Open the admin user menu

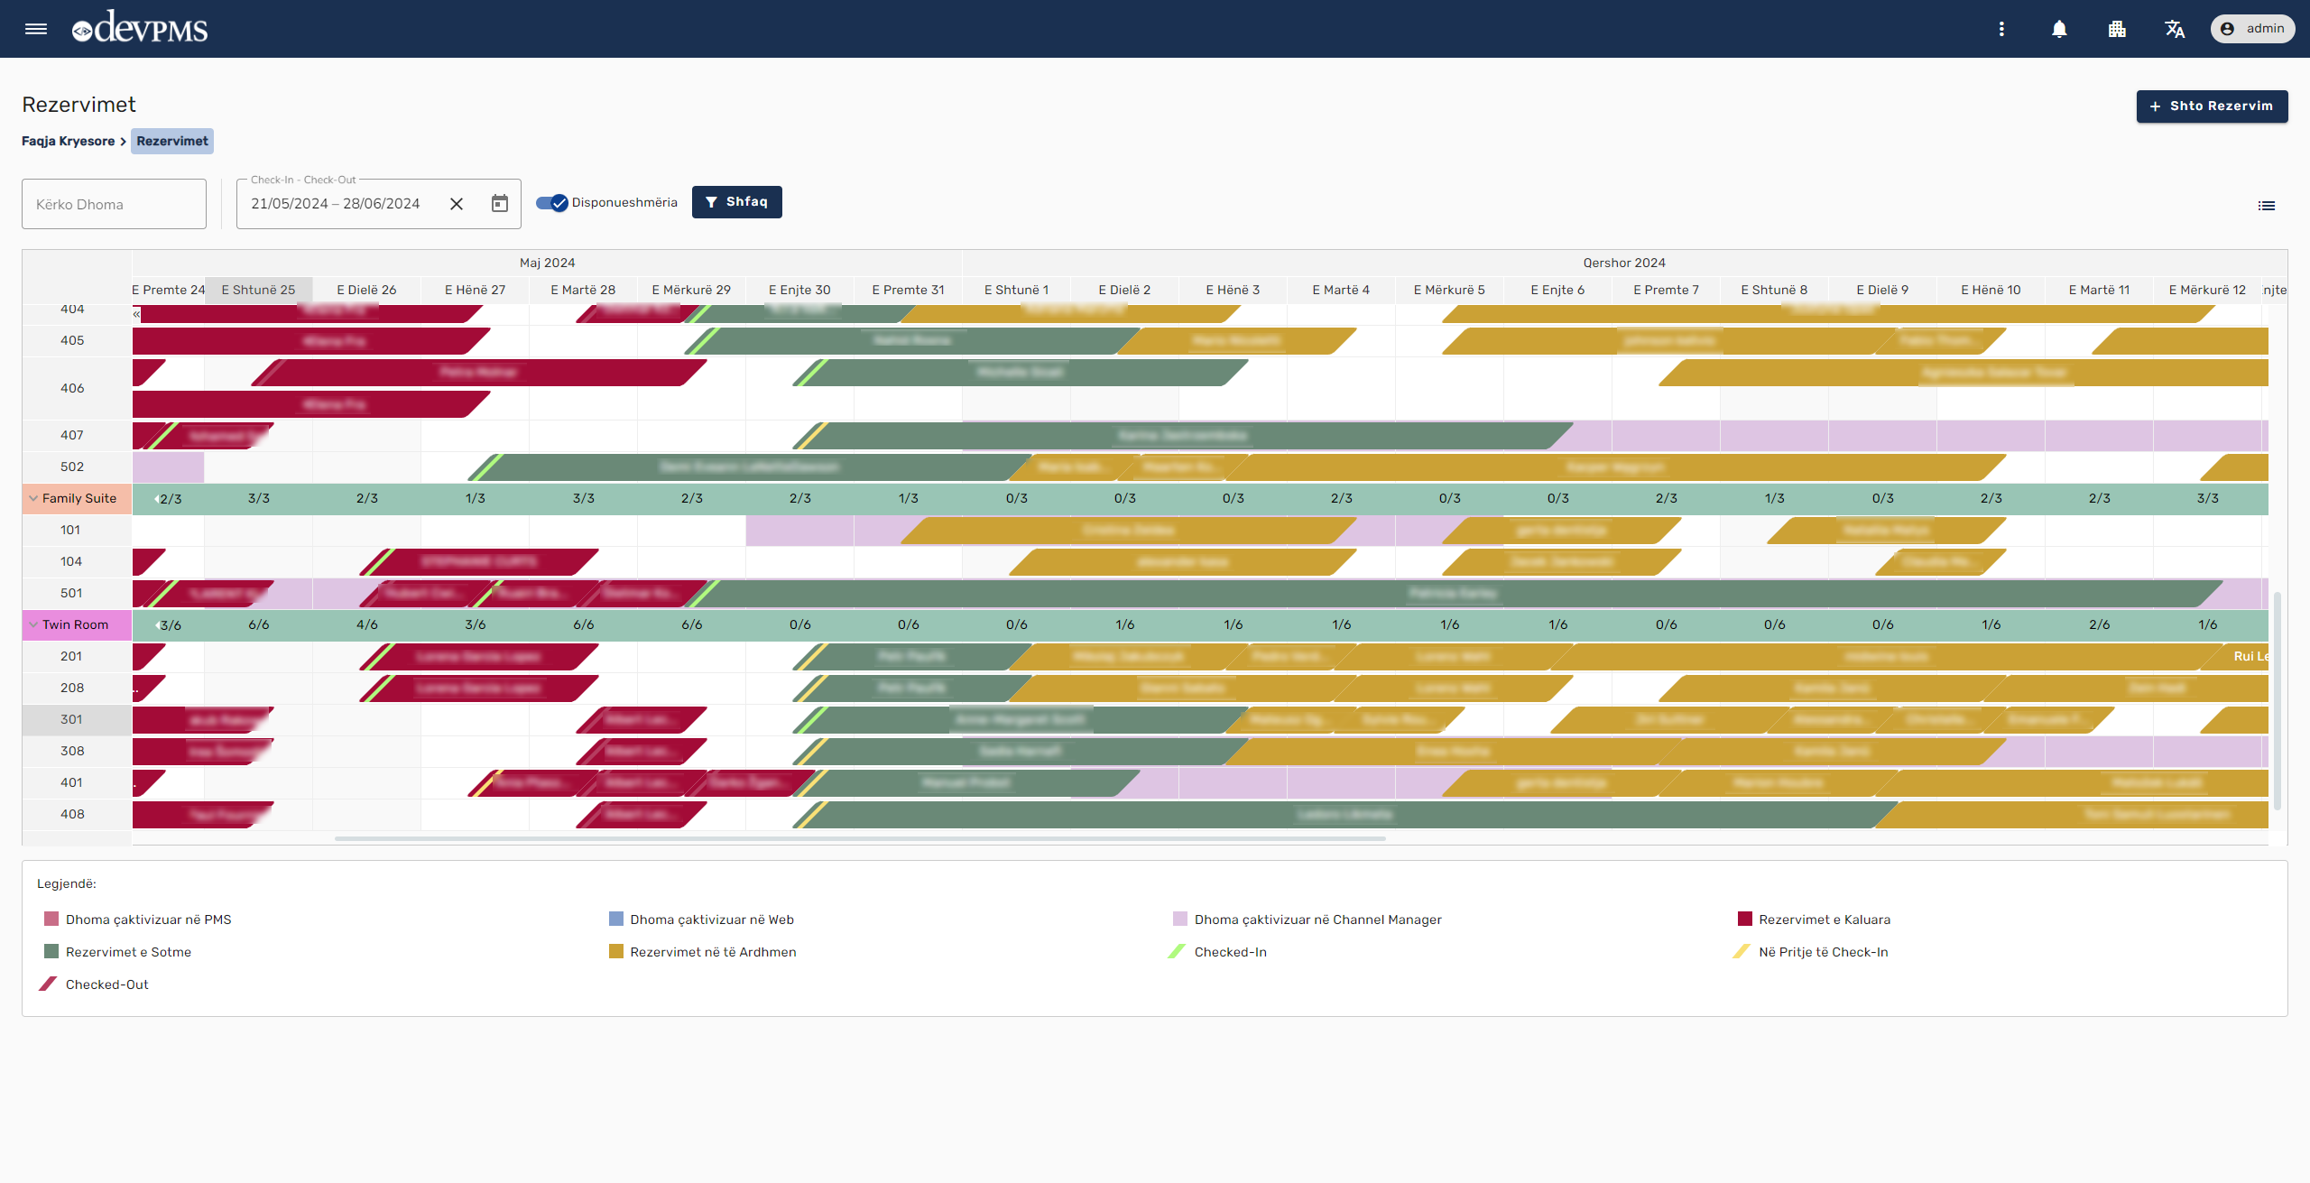click(2252, 29)
